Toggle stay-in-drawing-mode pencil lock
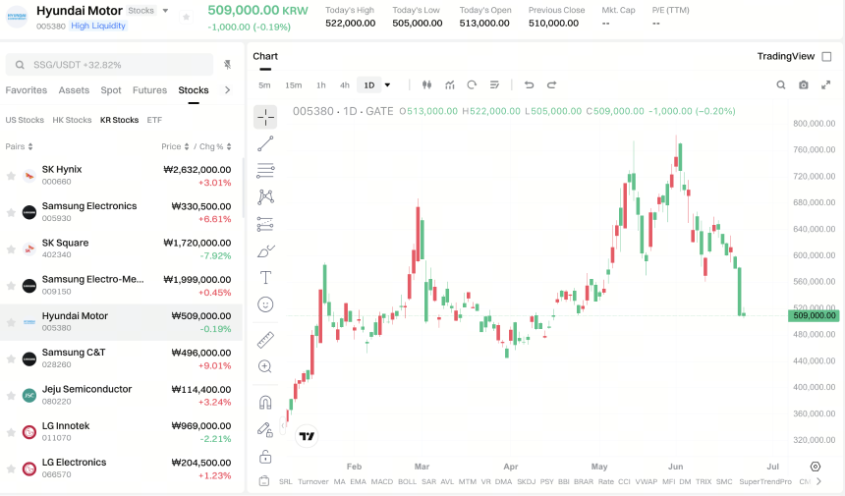Image resolution: width=845 pixels, height=496 pixels. 264,429
